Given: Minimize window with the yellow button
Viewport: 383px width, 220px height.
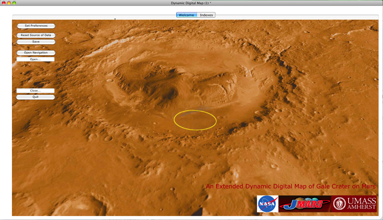Looking at the screenshot, I should pyautogui.click(x=9, y=2).
